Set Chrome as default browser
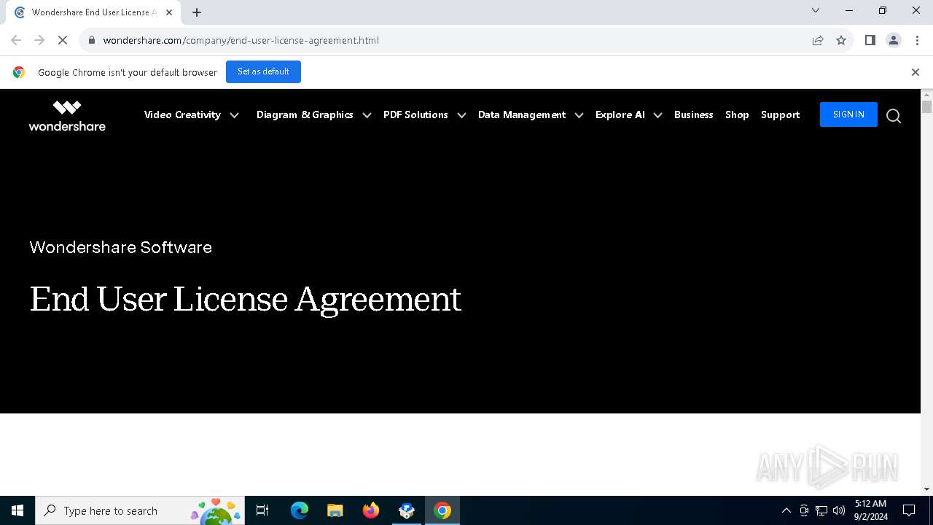The image size is (933, 525). click(x=263, y=71)
